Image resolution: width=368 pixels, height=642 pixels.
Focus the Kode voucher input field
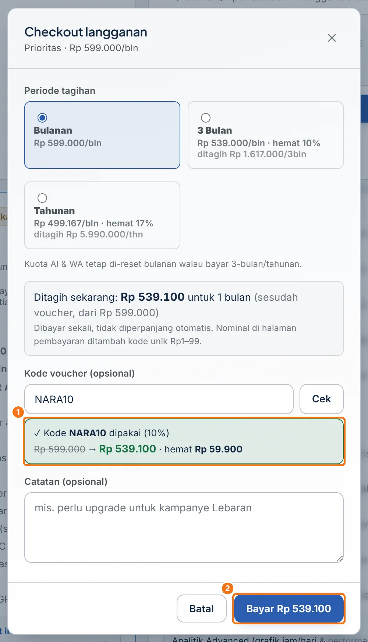click(x=159, y=399)
